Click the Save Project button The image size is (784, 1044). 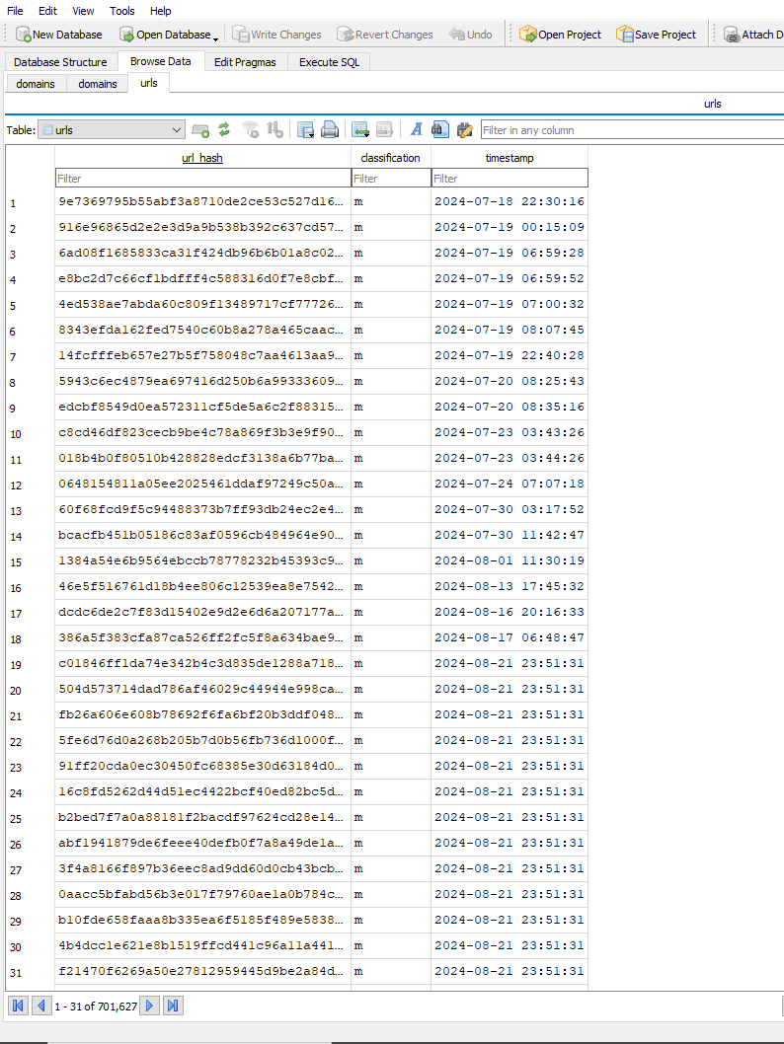(x=656, y=35)
